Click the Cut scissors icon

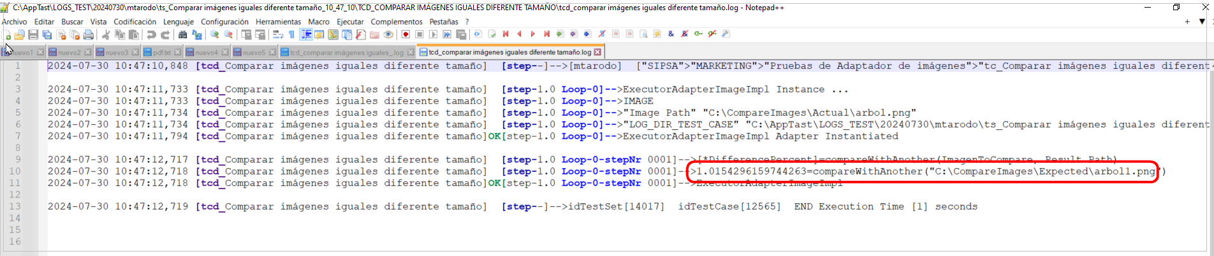click(x=106, y=34)
